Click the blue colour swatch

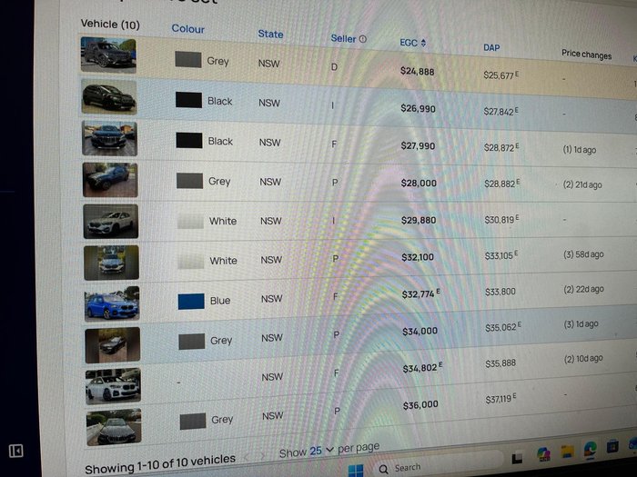pos(191,302)
